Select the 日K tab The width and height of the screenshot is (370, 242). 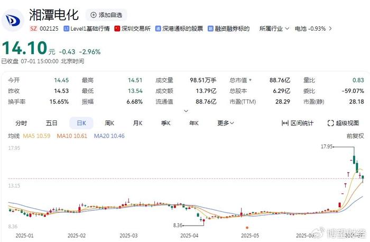[81, 123]
